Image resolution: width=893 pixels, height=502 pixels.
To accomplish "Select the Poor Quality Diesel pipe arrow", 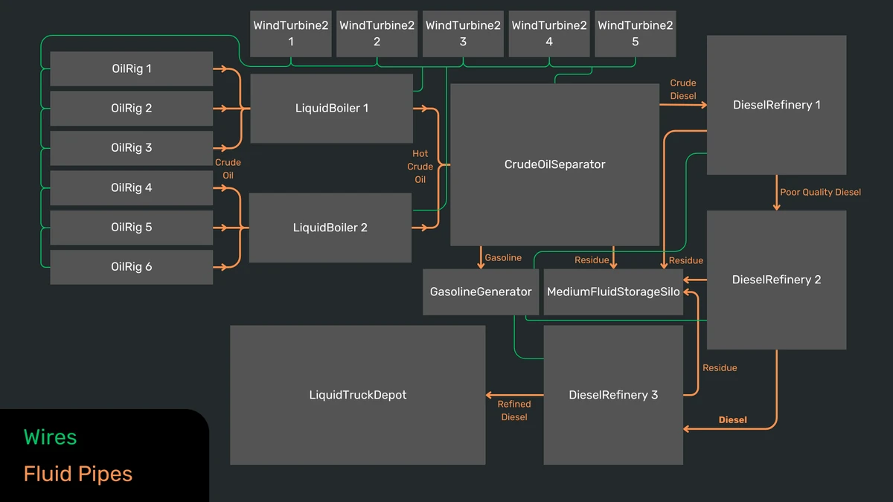I will coord(820,191).
